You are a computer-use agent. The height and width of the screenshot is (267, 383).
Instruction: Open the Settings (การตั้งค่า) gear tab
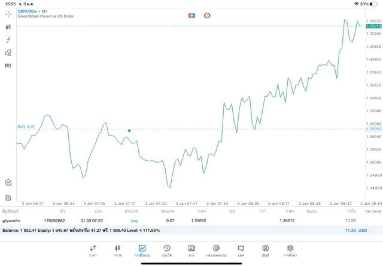[290, 250]
